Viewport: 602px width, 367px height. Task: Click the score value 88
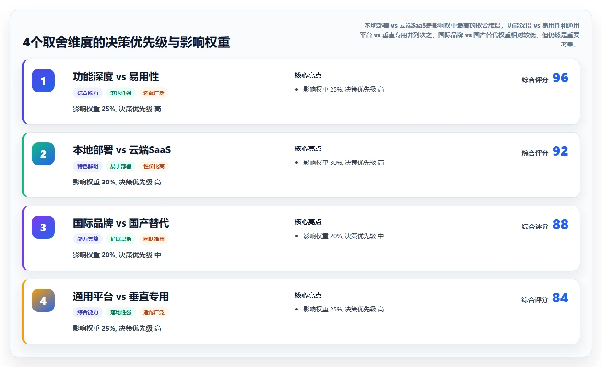point(560,225)
